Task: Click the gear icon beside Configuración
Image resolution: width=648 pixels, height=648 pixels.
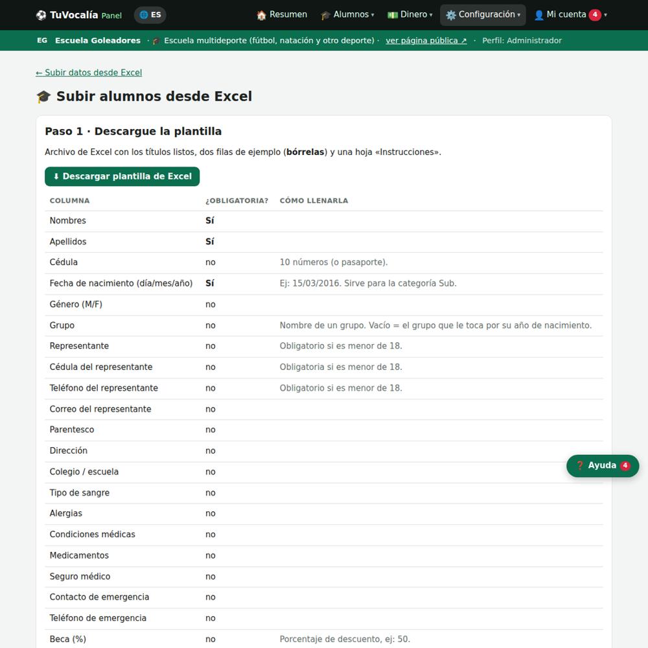Action: coord(451,16)
